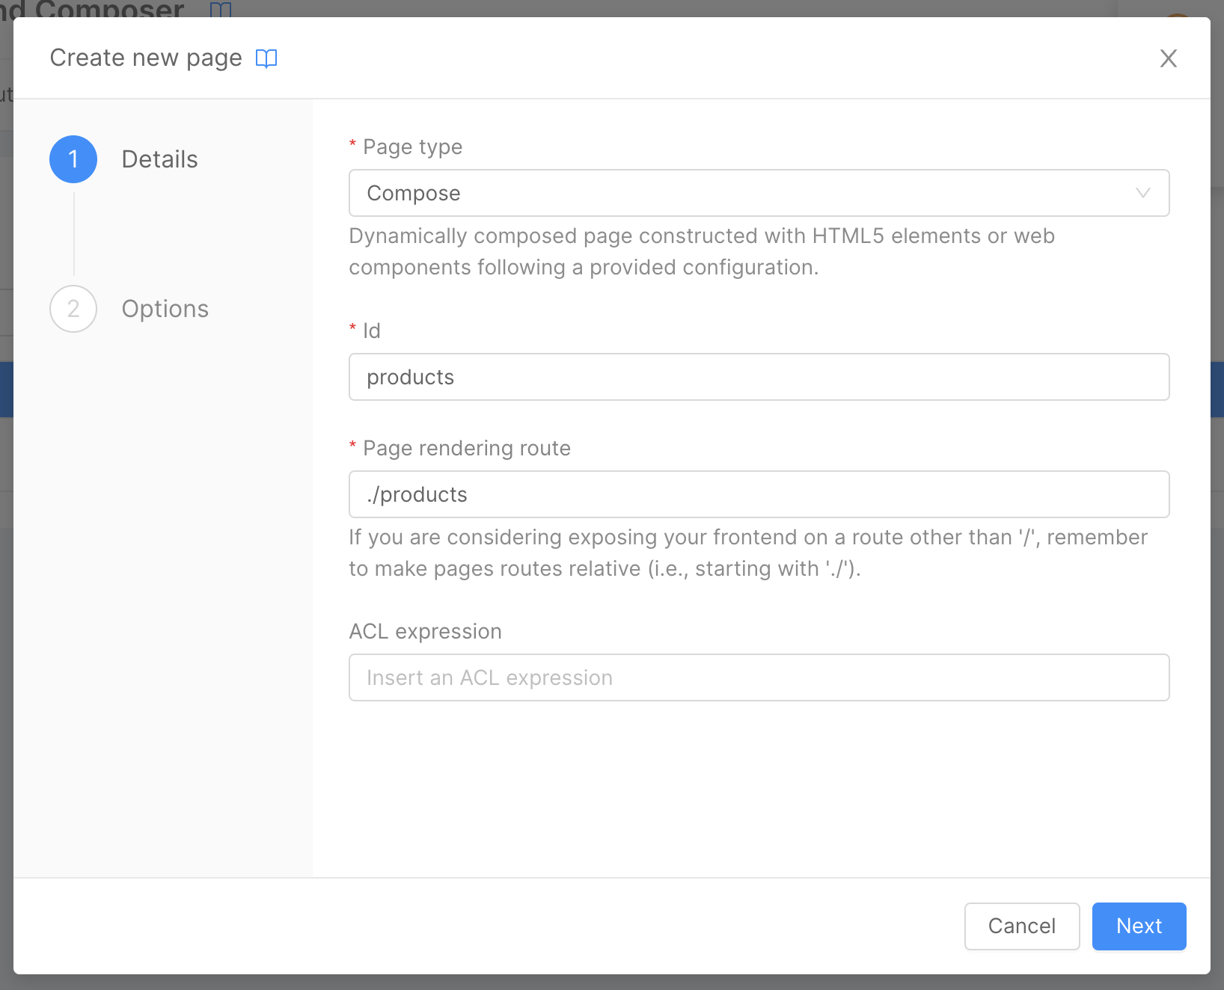Go to the Options step
Viewport: 1224px width, 990px height.
click(x=165, y=308)
